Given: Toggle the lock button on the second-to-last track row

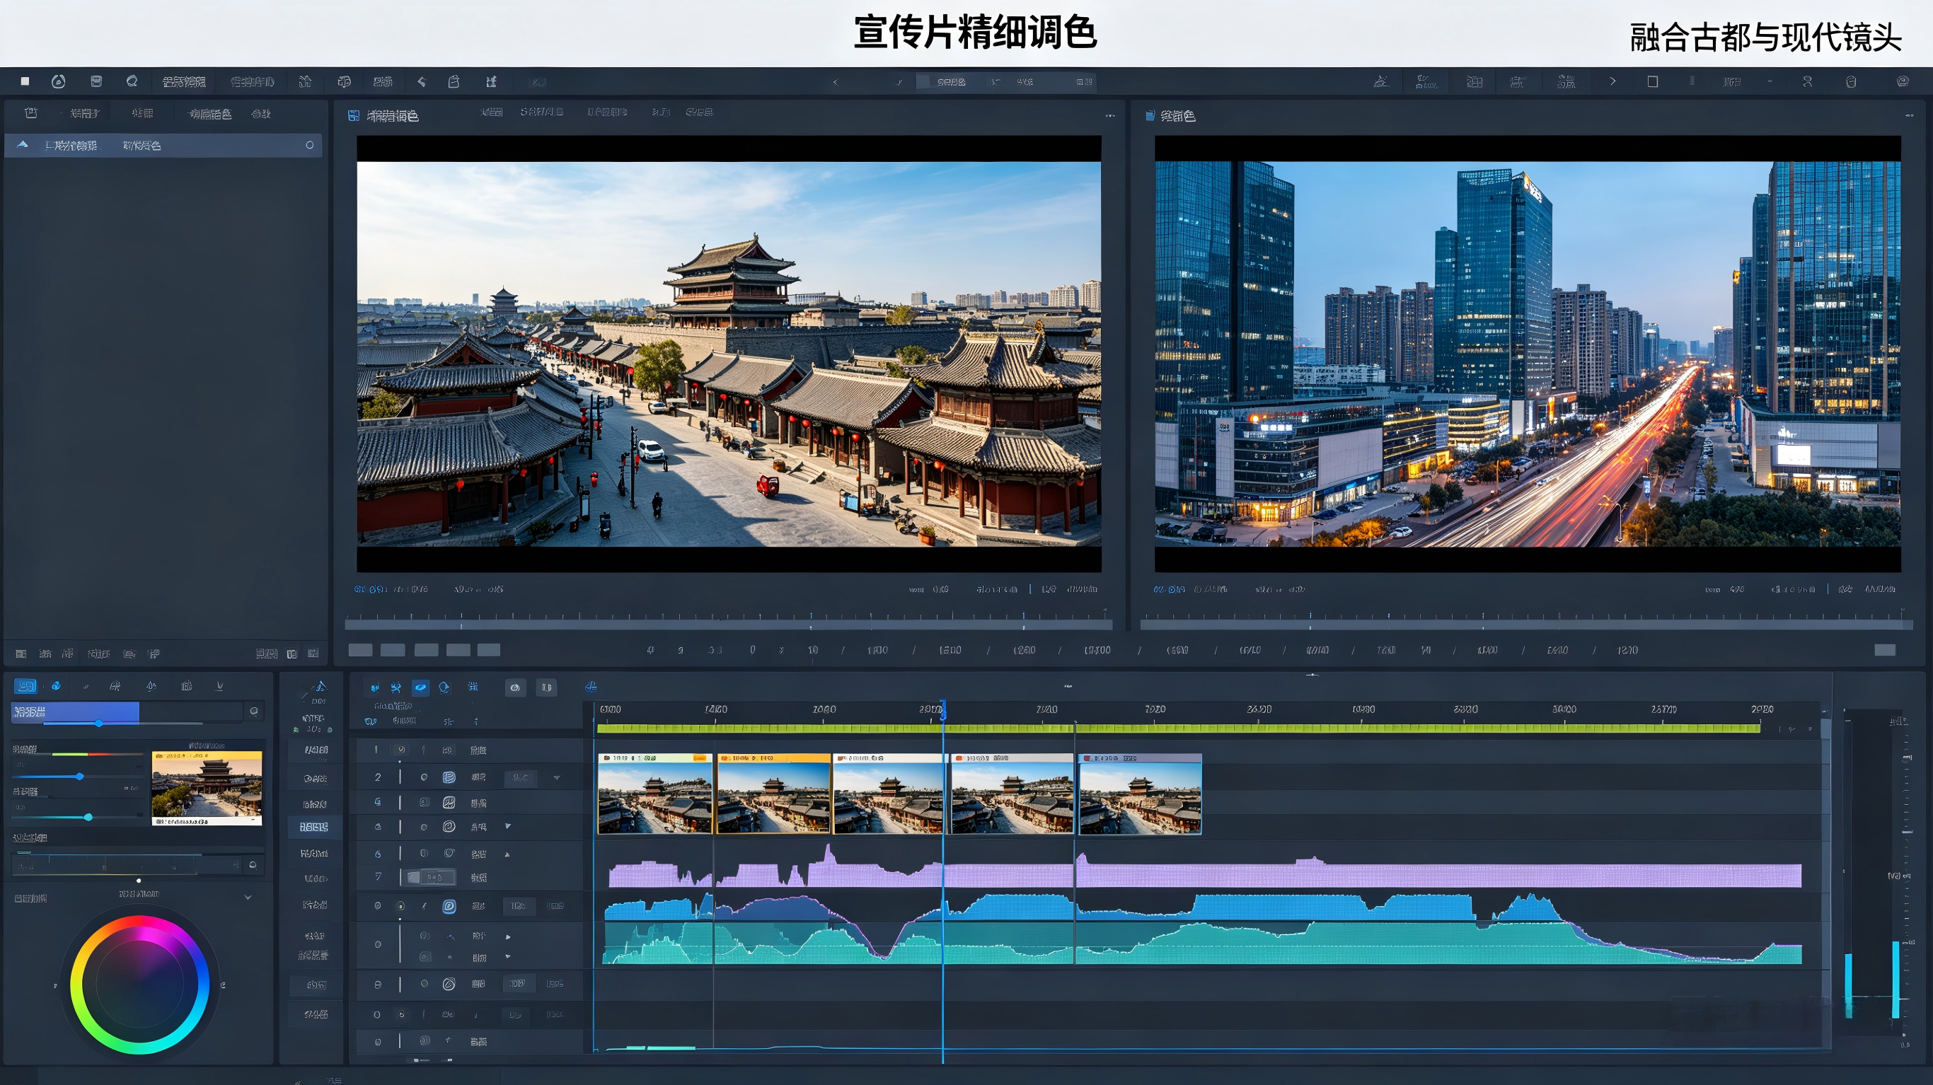Looking at the screenshot, I should (401, 1014).
